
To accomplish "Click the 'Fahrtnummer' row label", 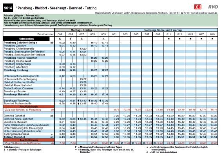I will (x=45, y=34).
